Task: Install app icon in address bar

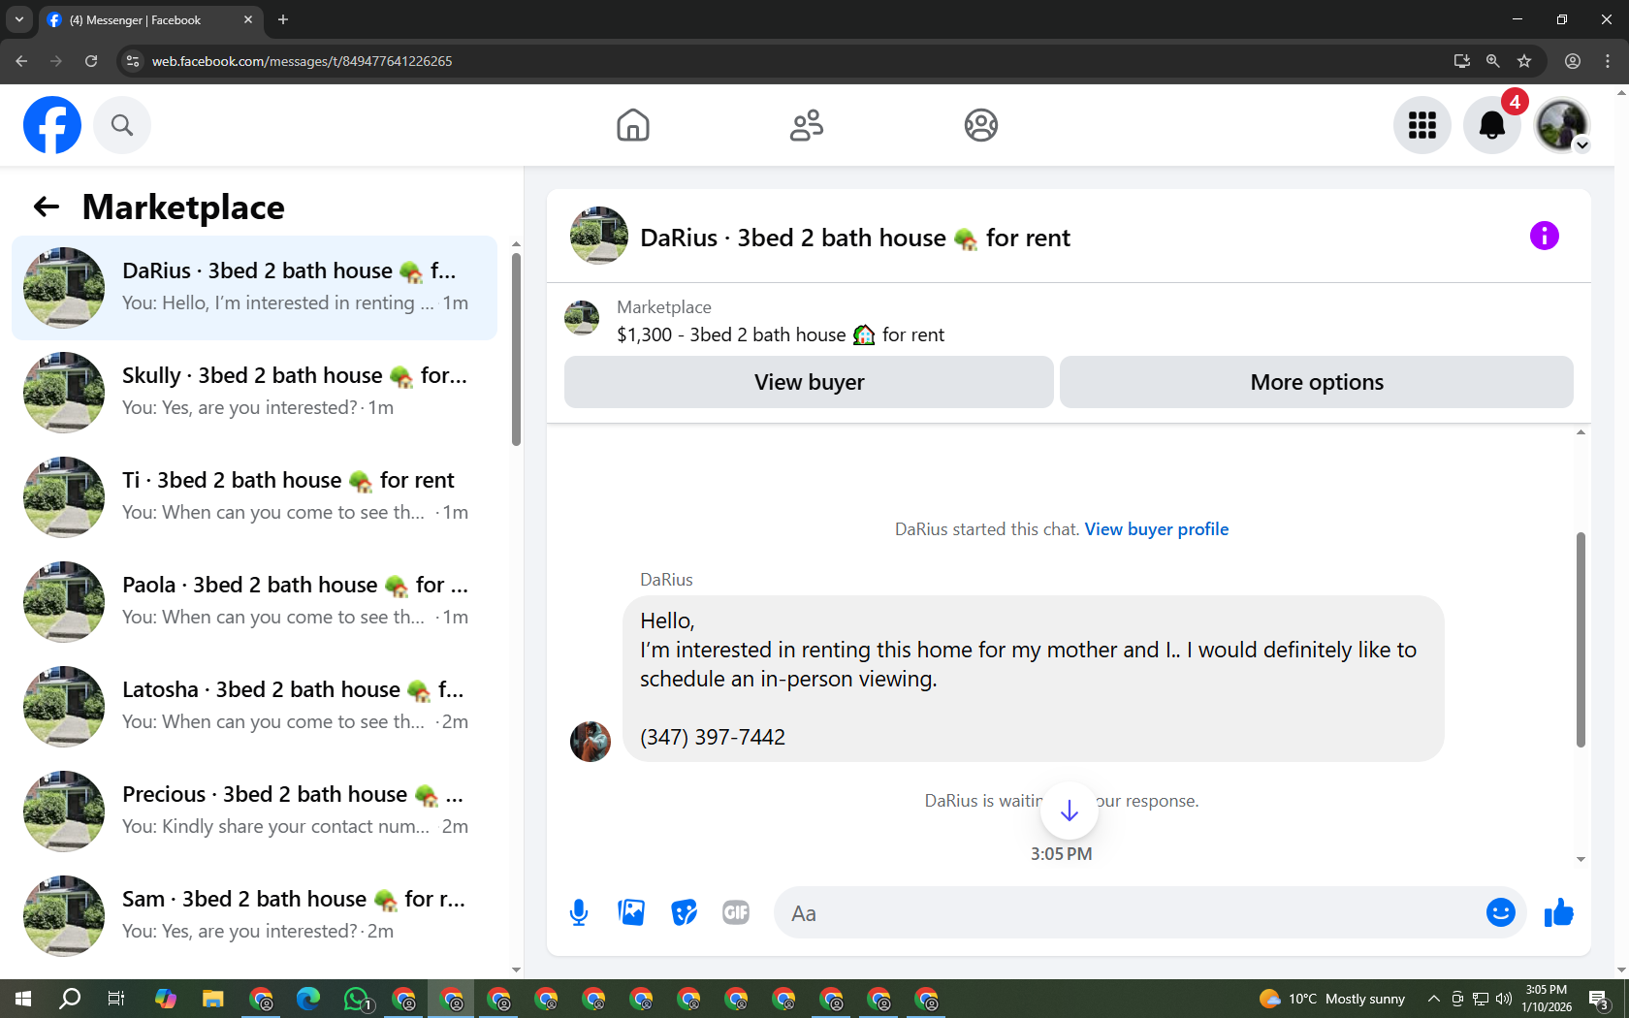Action: coord(1462,61)
